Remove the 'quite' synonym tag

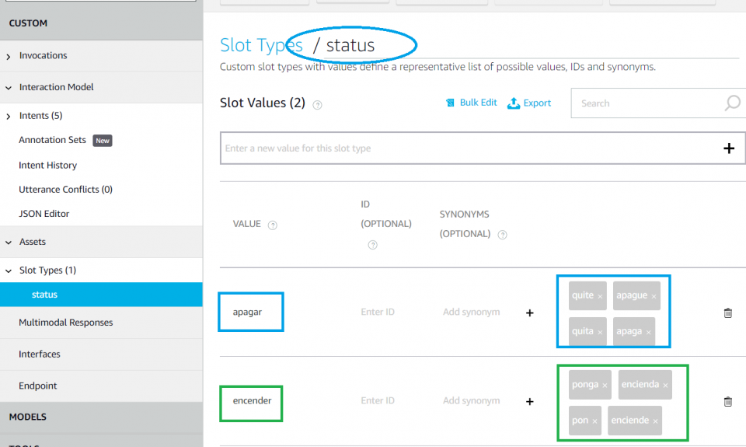pyautogui.click(x=600, y=296)
